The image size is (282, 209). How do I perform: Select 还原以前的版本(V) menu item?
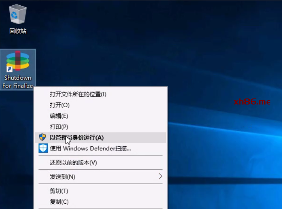(74, 163)
